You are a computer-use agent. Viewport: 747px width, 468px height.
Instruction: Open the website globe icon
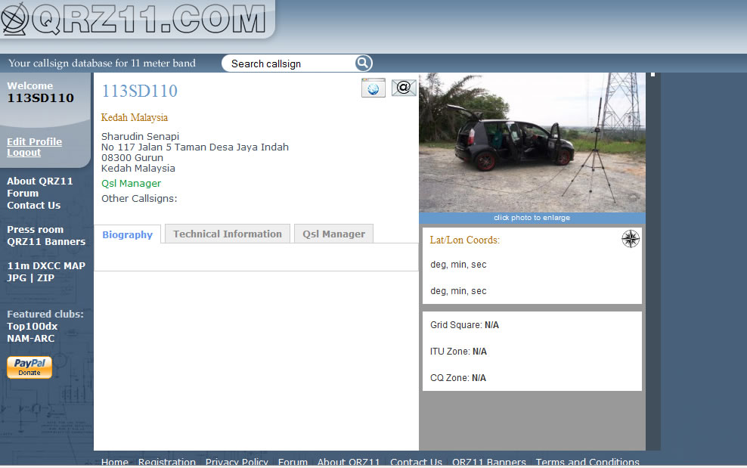coord(373,88)
